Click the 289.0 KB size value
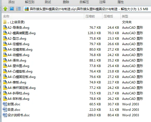 94,115
